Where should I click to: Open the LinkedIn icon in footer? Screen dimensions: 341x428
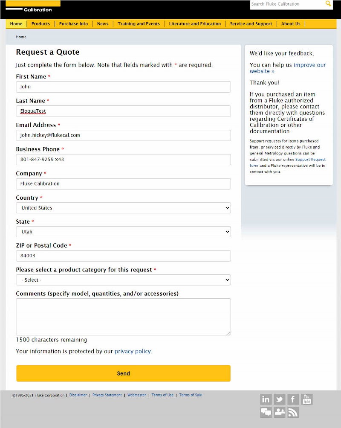[266, 399]
